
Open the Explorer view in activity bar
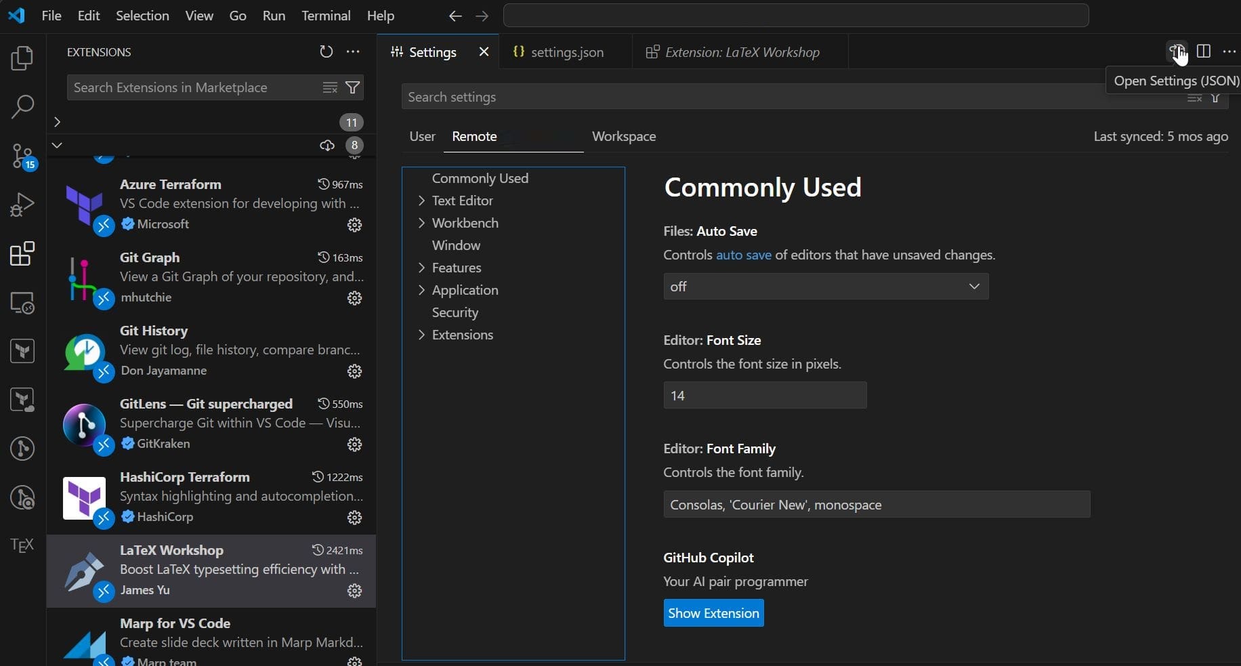(x=22, y=58)
